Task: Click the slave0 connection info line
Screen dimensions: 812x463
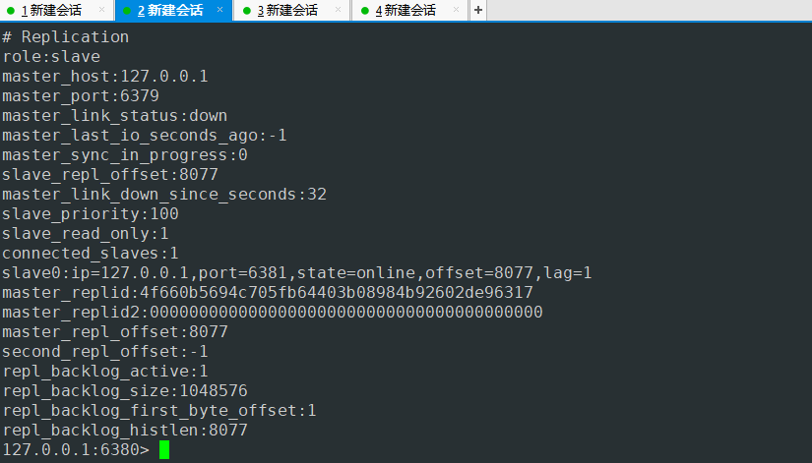Action: click(296, 273)
